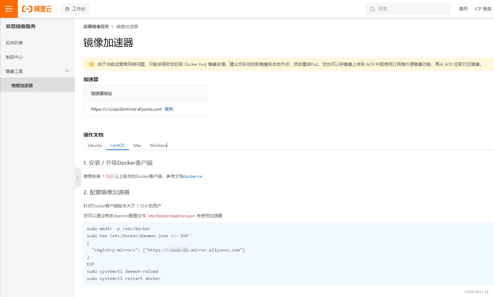This screenshot has height=297, width=494.
Task: Open the docker-ce documentation link
Action: click(x=193, y=176)
